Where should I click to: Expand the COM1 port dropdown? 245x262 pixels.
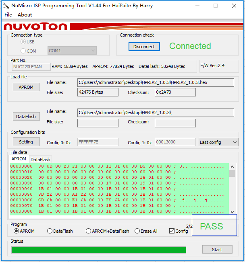click(72, 51)
